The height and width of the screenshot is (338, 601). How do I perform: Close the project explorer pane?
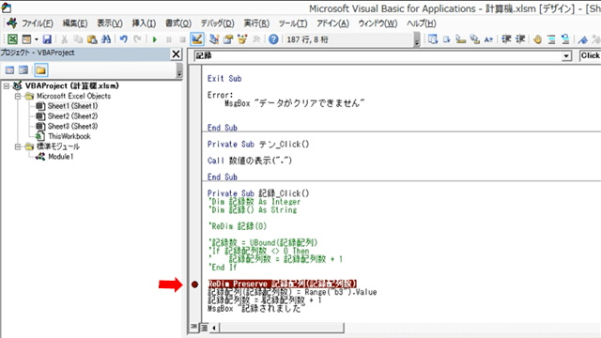pyautogui.click(x=176, y=54)
